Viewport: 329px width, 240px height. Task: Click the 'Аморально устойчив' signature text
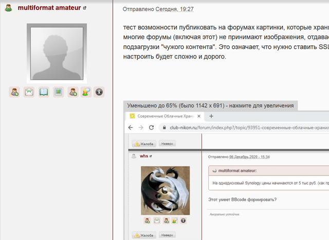224,214
